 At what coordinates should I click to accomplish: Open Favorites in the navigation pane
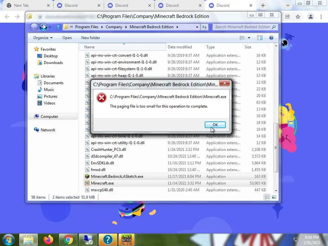(48, 49)
